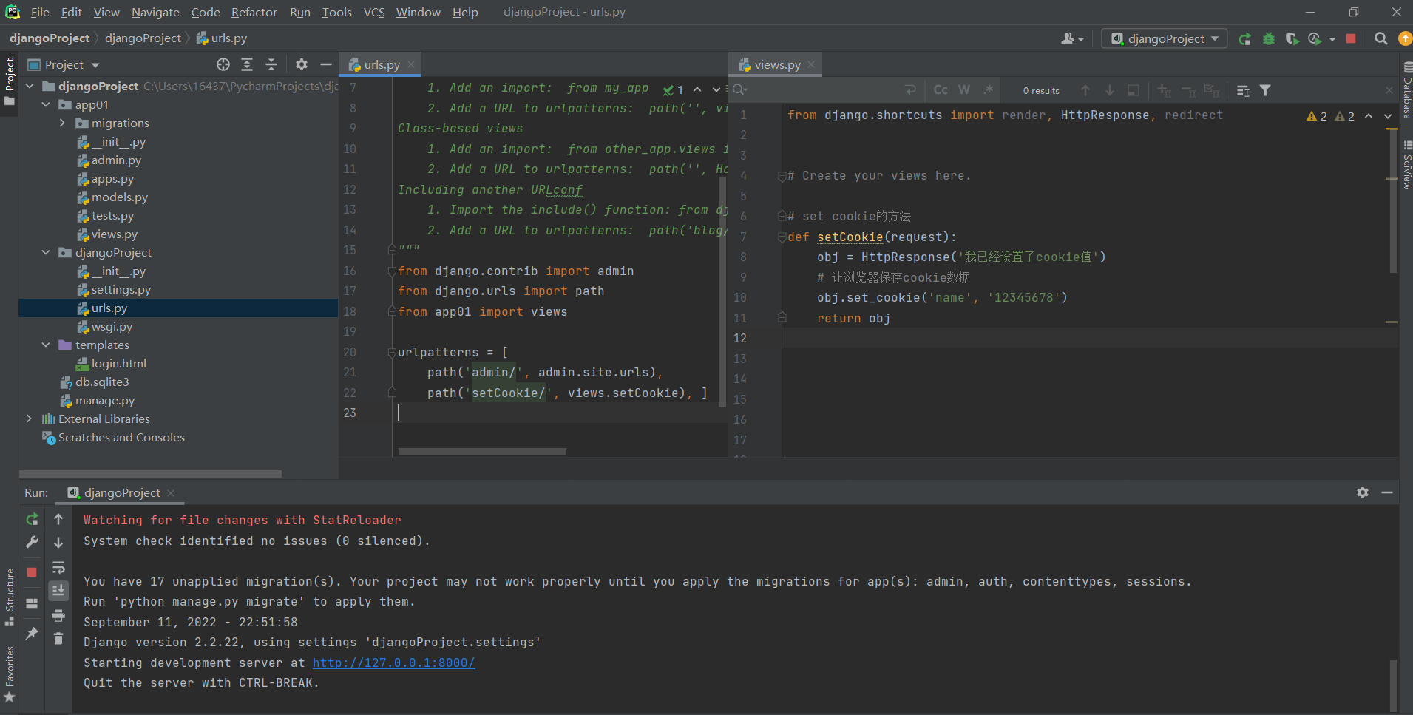Image resolution: width=1413 pixels, height=715 pixels.
Task: Click the urls.py horizontal scrollbar
Action: (x=482, y=451)
